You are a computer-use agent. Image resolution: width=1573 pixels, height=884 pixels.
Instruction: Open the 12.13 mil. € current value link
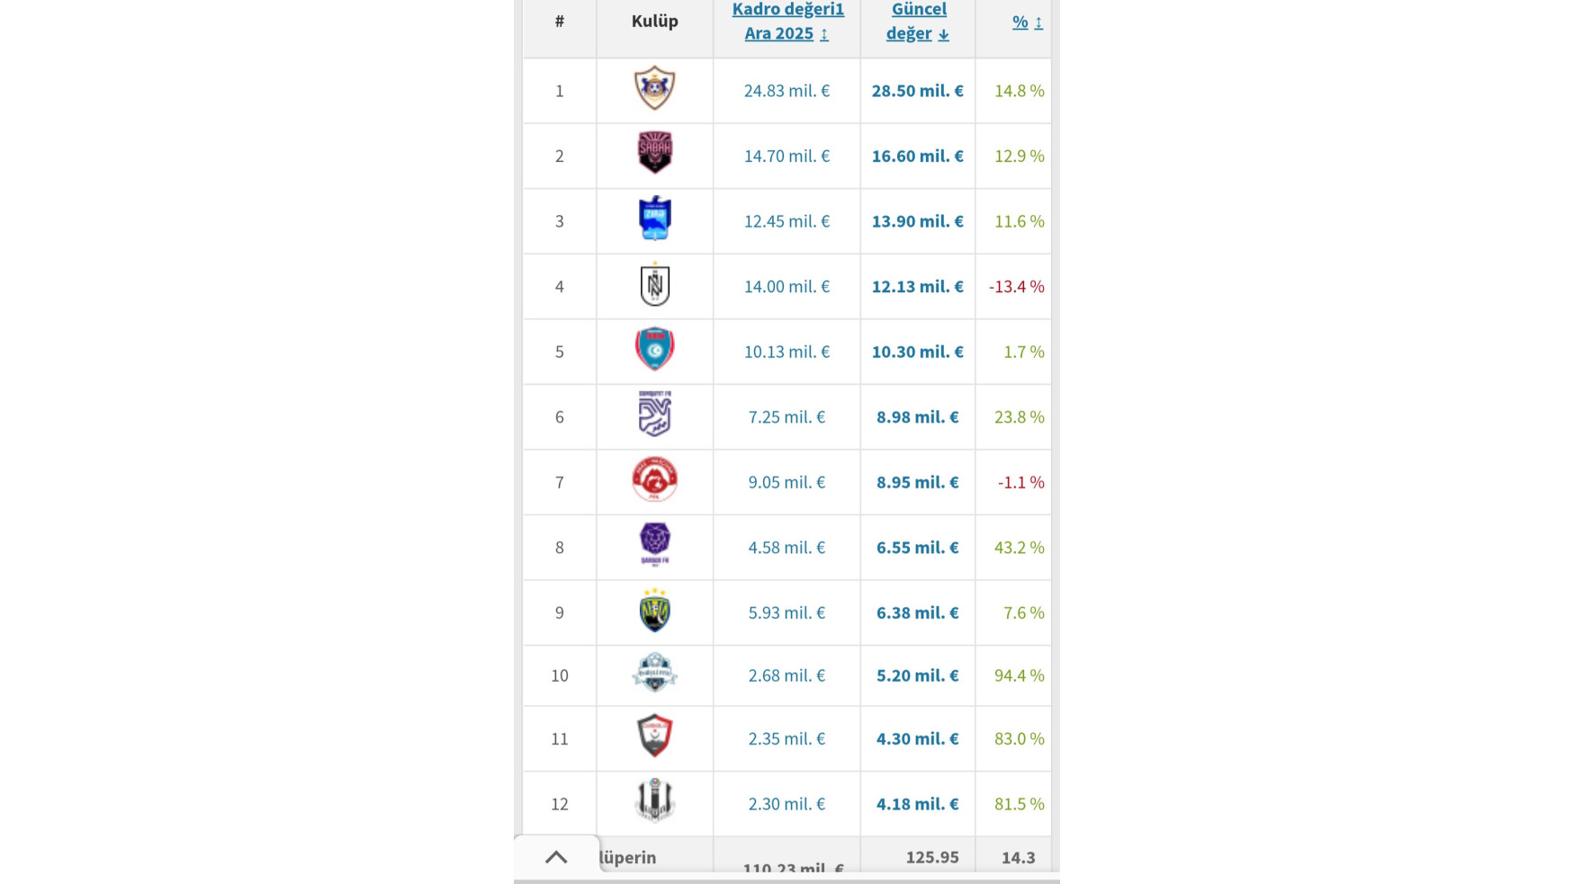tap(917, 287)
